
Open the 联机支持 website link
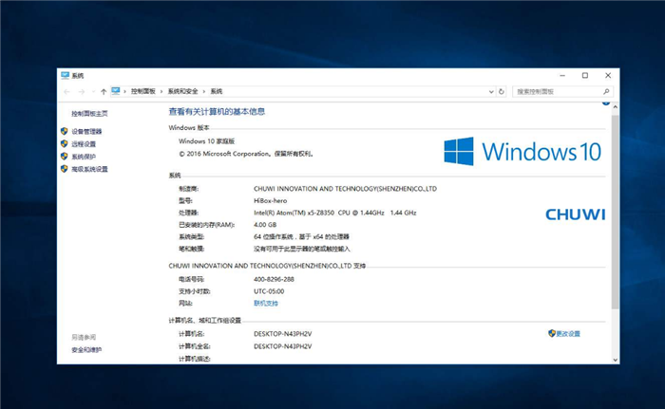click(266, 304)
